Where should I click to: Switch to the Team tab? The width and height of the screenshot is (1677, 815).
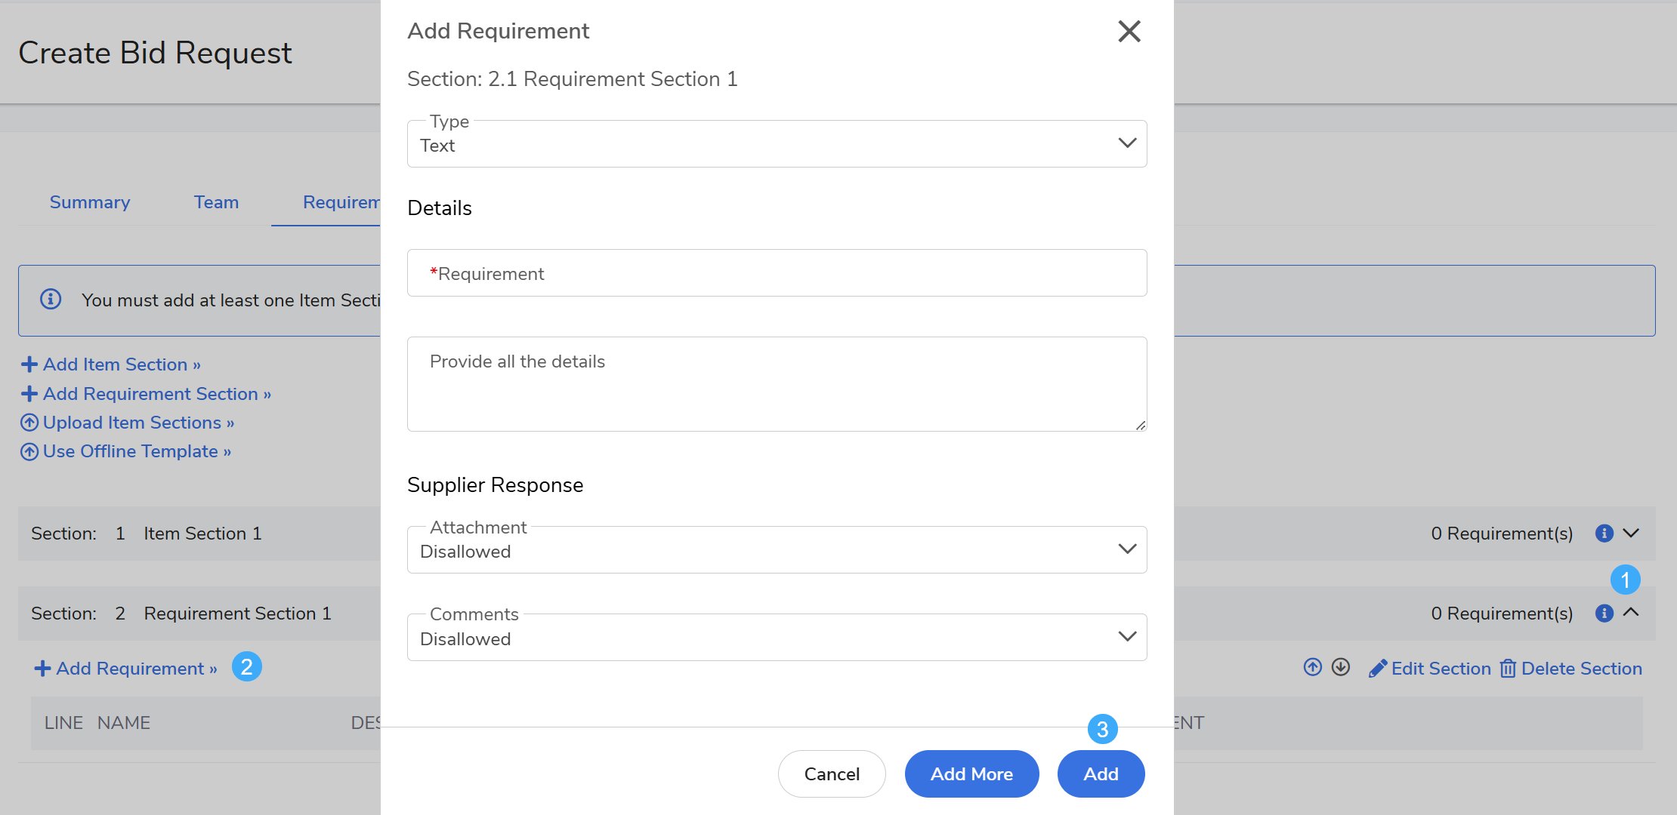(216, 202)
